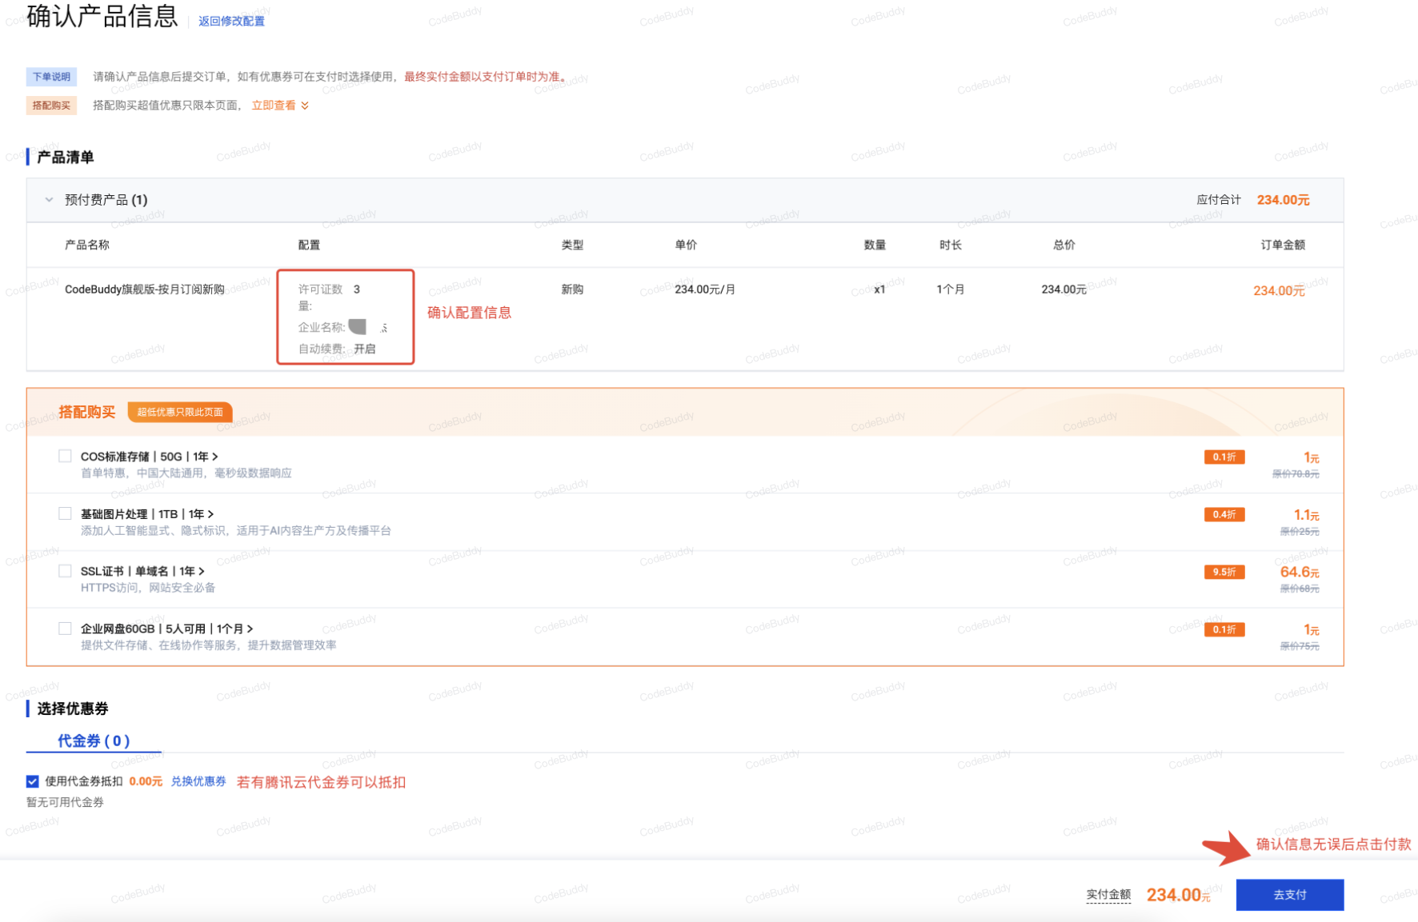Click the 搭配购买 orange tag
Image resolution: width=1418 pixels, height=922 pixels.
coord(51,106)
